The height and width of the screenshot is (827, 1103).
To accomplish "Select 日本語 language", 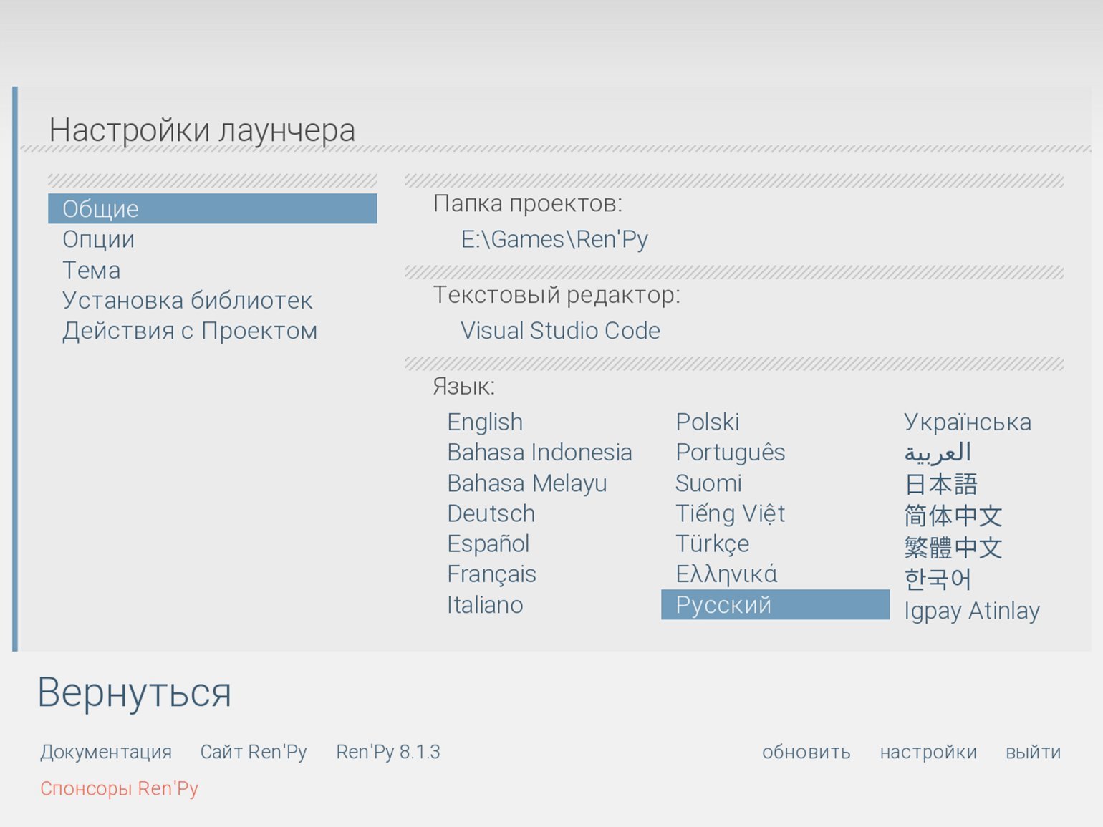I will pyautogui.click(x=940, y=484).
